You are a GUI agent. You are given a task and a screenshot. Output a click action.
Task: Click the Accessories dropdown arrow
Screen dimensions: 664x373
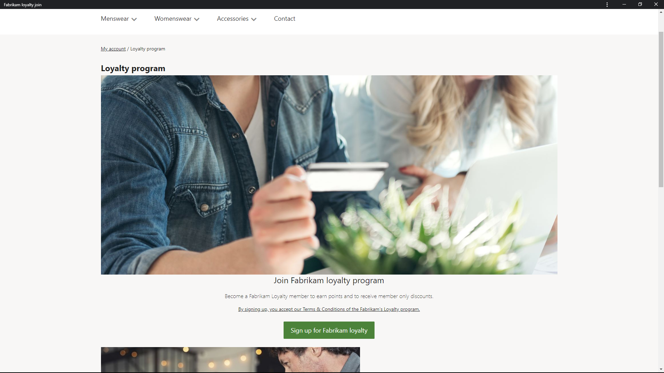pos(254,19)
